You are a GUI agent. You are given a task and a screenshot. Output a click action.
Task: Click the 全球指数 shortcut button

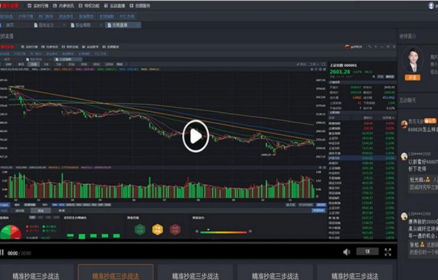tap(106, 16)
